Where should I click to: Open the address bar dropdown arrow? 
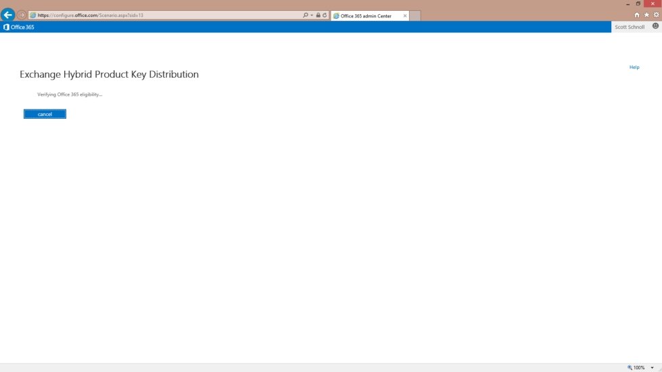[x=312, y=15]
